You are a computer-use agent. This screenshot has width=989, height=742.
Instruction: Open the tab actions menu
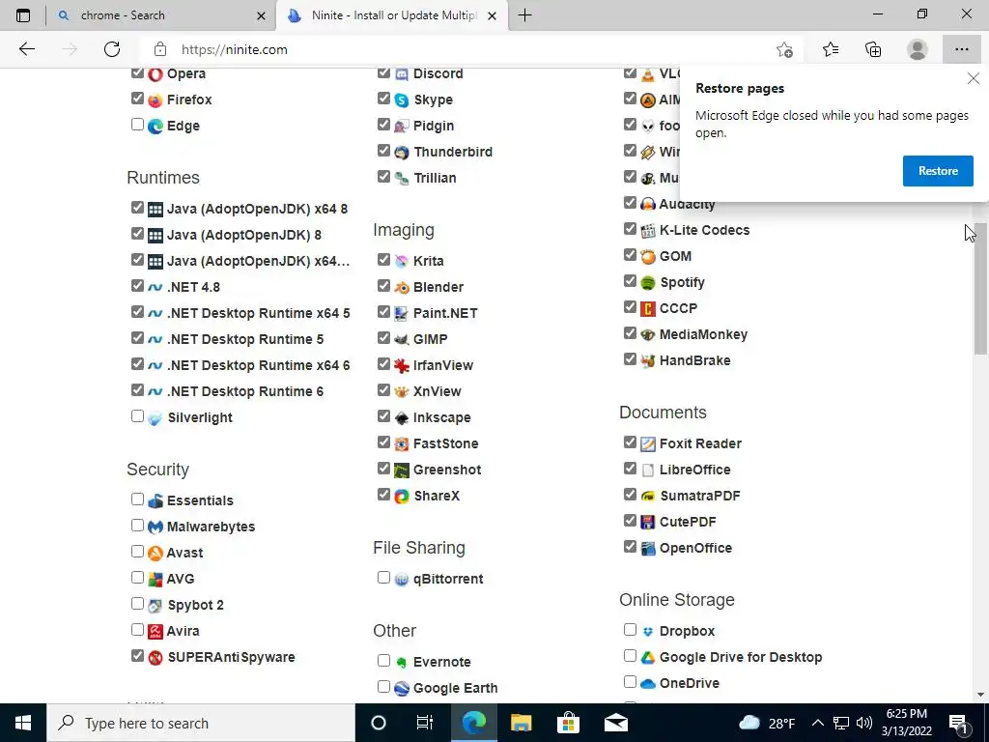[x=23, y=15]
